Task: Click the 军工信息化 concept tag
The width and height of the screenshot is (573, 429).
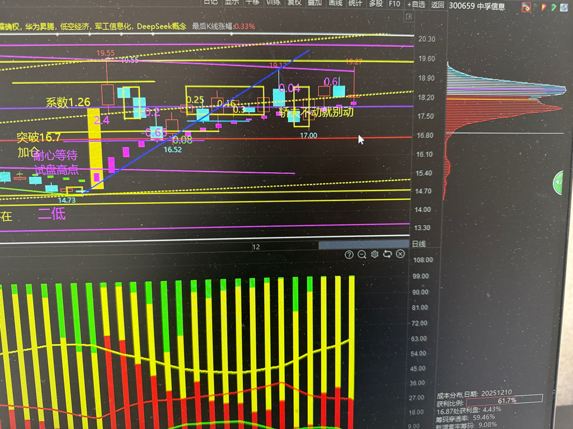Action: (x=114, y=26)
